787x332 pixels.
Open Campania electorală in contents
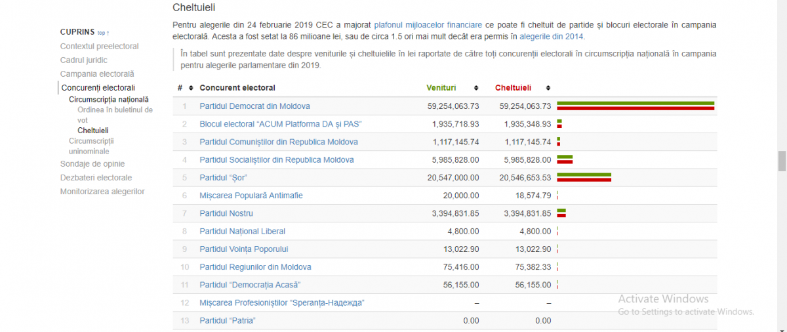tap(97, 74)
